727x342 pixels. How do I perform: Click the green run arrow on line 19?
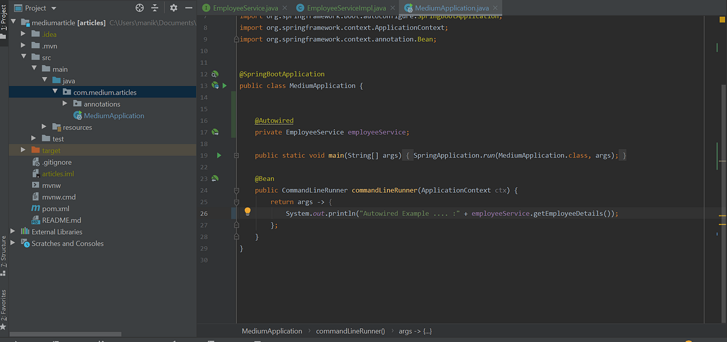[x=219, y=155]
